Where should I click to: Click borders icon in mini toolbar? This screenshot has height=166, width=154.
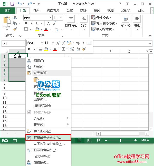(64, 49)
